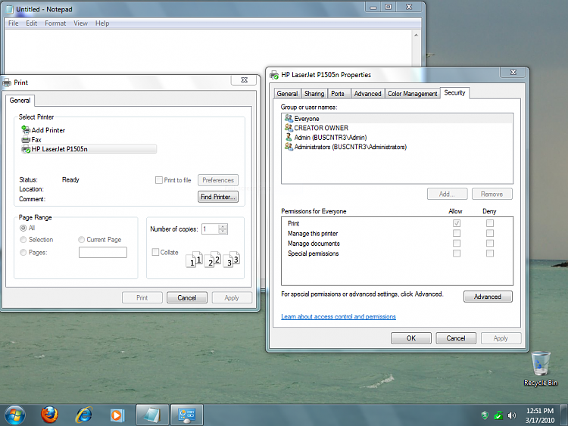Open the View menu in Notepad
Viewport: 568px width, 426px height.
pyautogui.click(x=80, y=23)
